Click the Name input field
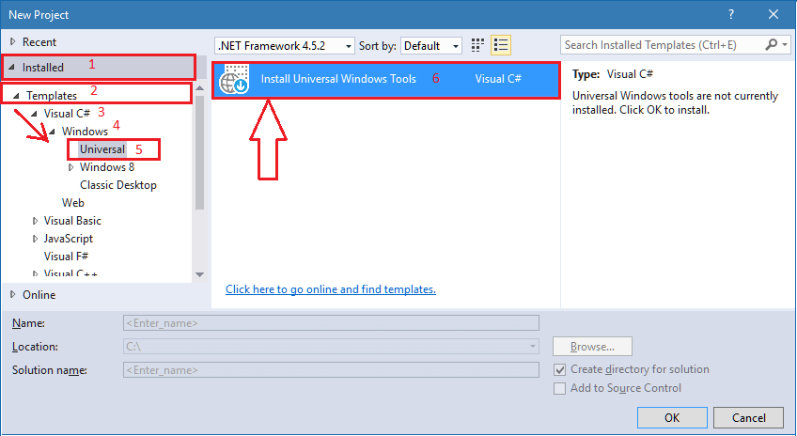Viewport: 797px width, 436px height. 331,323
